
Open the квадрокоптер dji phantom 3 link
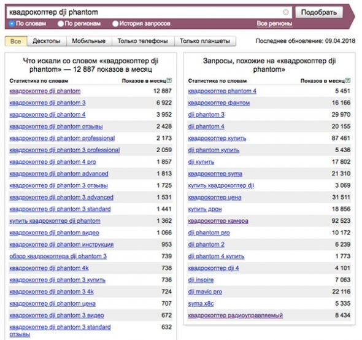click(48, 102)
